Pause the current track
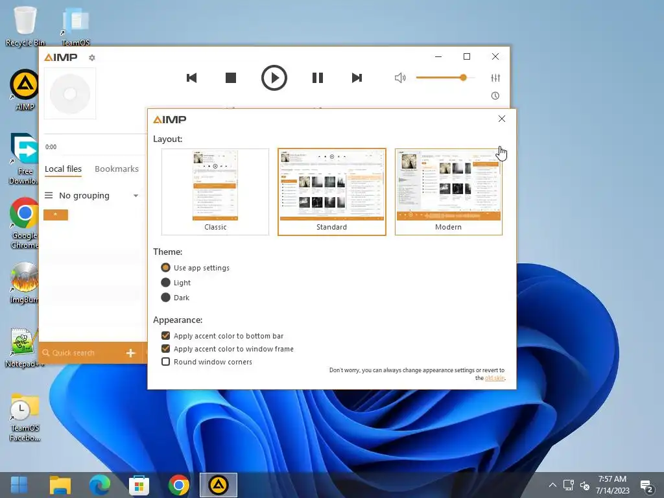This screenshot has width=664, height=498. (x=318, y=78)
